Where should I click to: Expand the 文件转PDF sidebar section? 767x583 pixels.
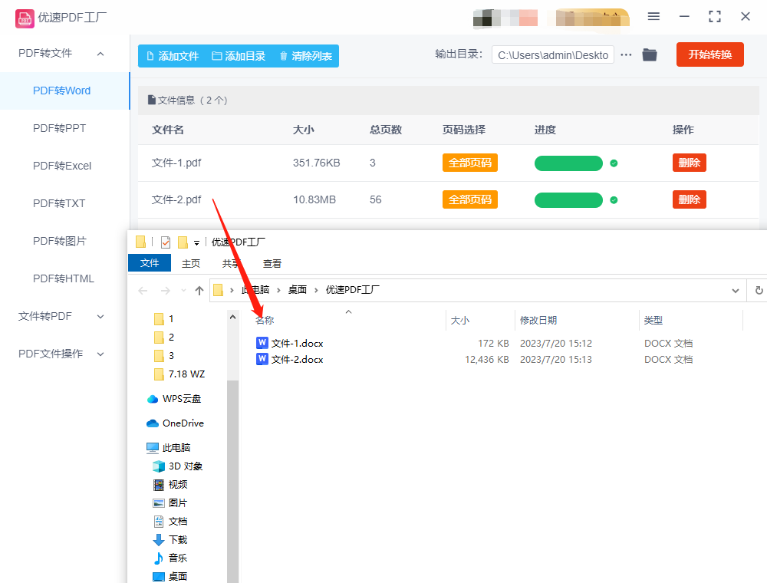tap(100, 317)
